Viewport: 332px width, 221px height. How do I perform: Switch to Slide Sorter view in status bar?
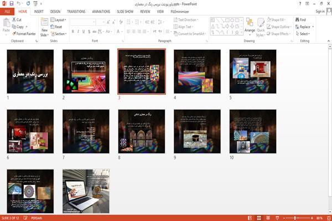click(x=259, y=218)
